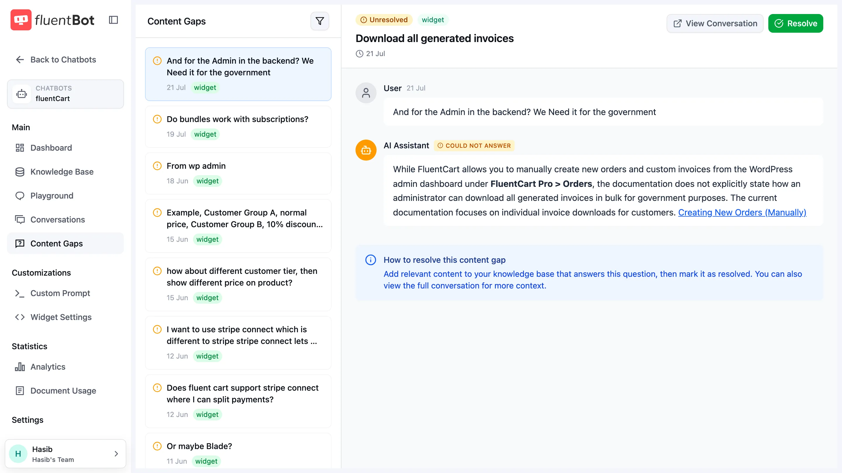Click the orange AI Assistant robot avatar
This screenshot has height=473, width=842.
point(366,150)
